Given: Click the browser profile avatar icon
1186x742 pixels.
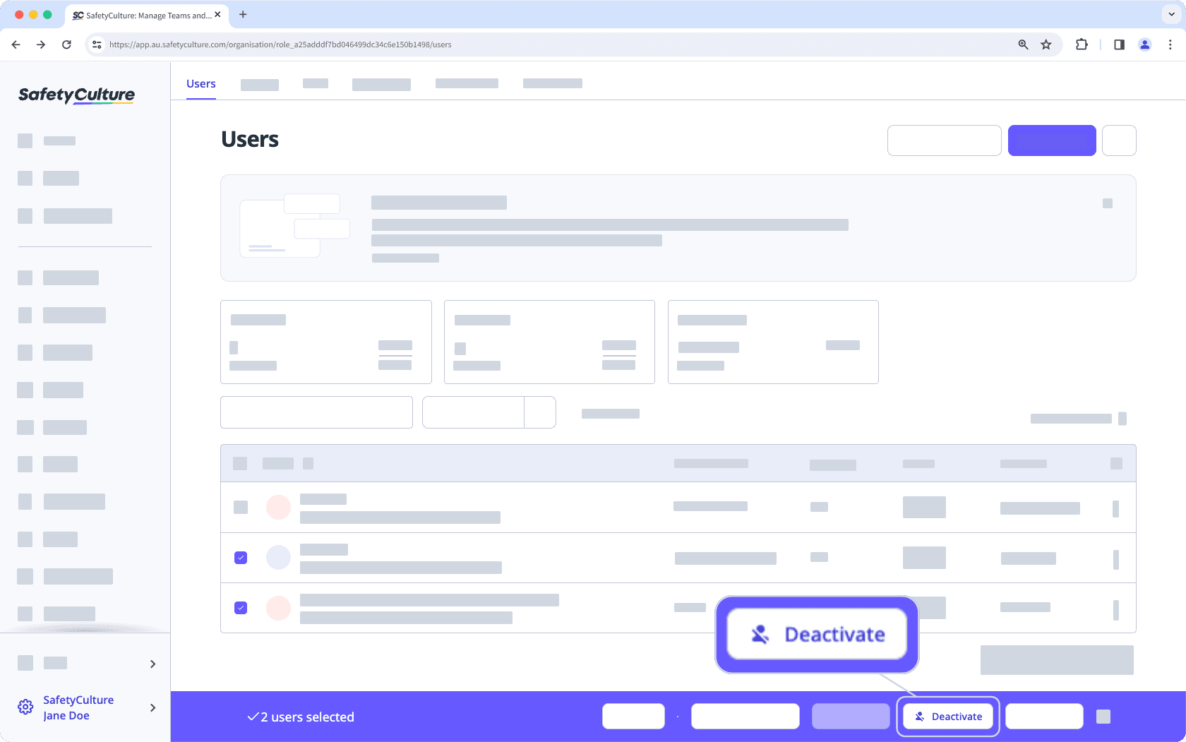Looking at the screenshot, I should click(1144, 44).
